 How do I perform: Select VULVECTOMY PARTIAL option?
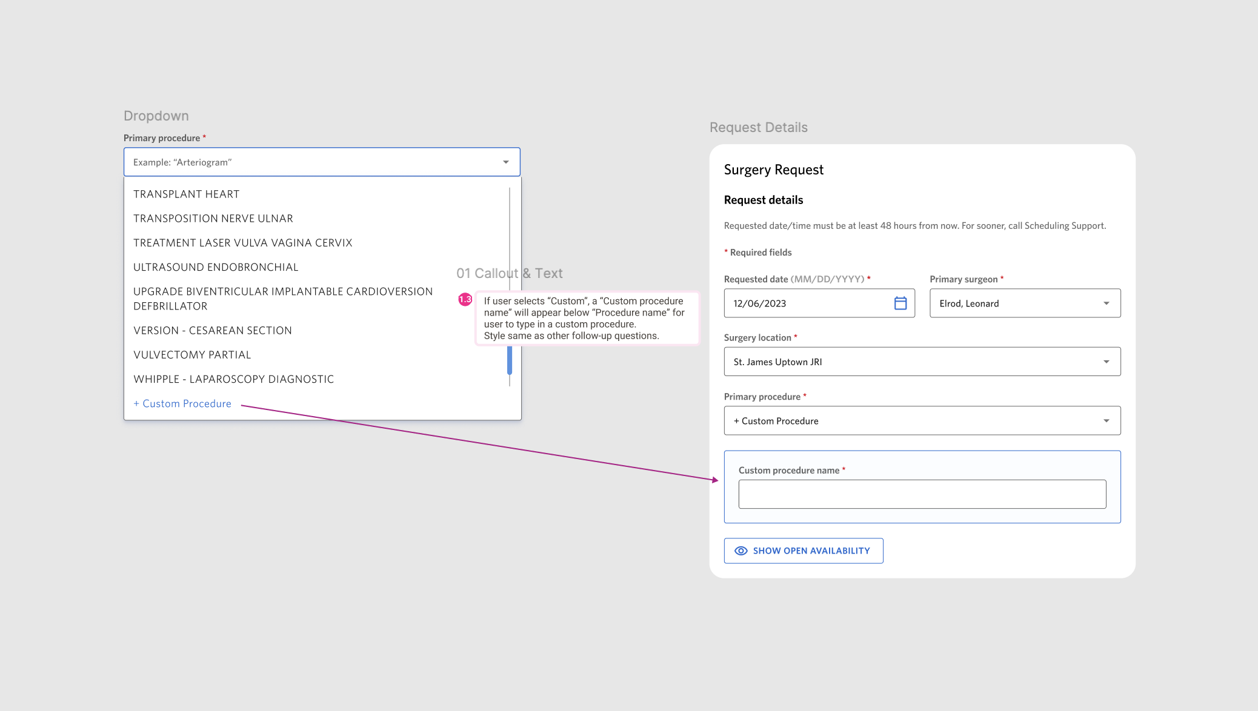tap(191, 355)
